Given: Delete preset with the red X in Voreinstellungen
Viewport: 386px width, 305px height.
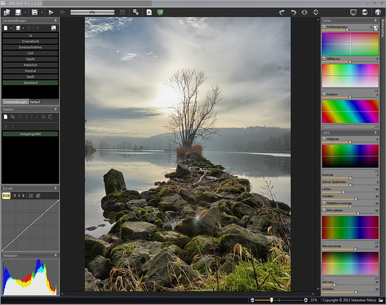Looking at the screenshot, I should point(38,28).
